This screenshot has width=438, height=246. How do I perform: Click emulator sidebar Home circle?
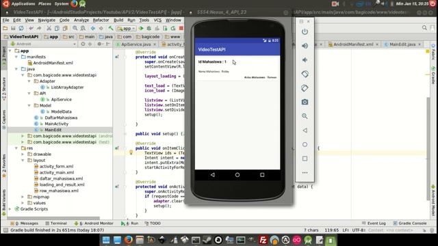(x=305, y=144)
